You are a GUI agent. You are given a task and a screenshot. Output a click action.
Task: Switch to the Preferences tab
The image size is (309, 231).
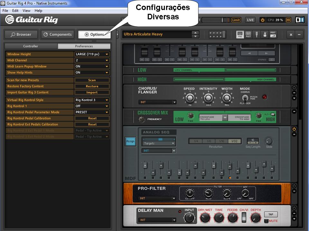pyautogui.click(x=84, y=46)
